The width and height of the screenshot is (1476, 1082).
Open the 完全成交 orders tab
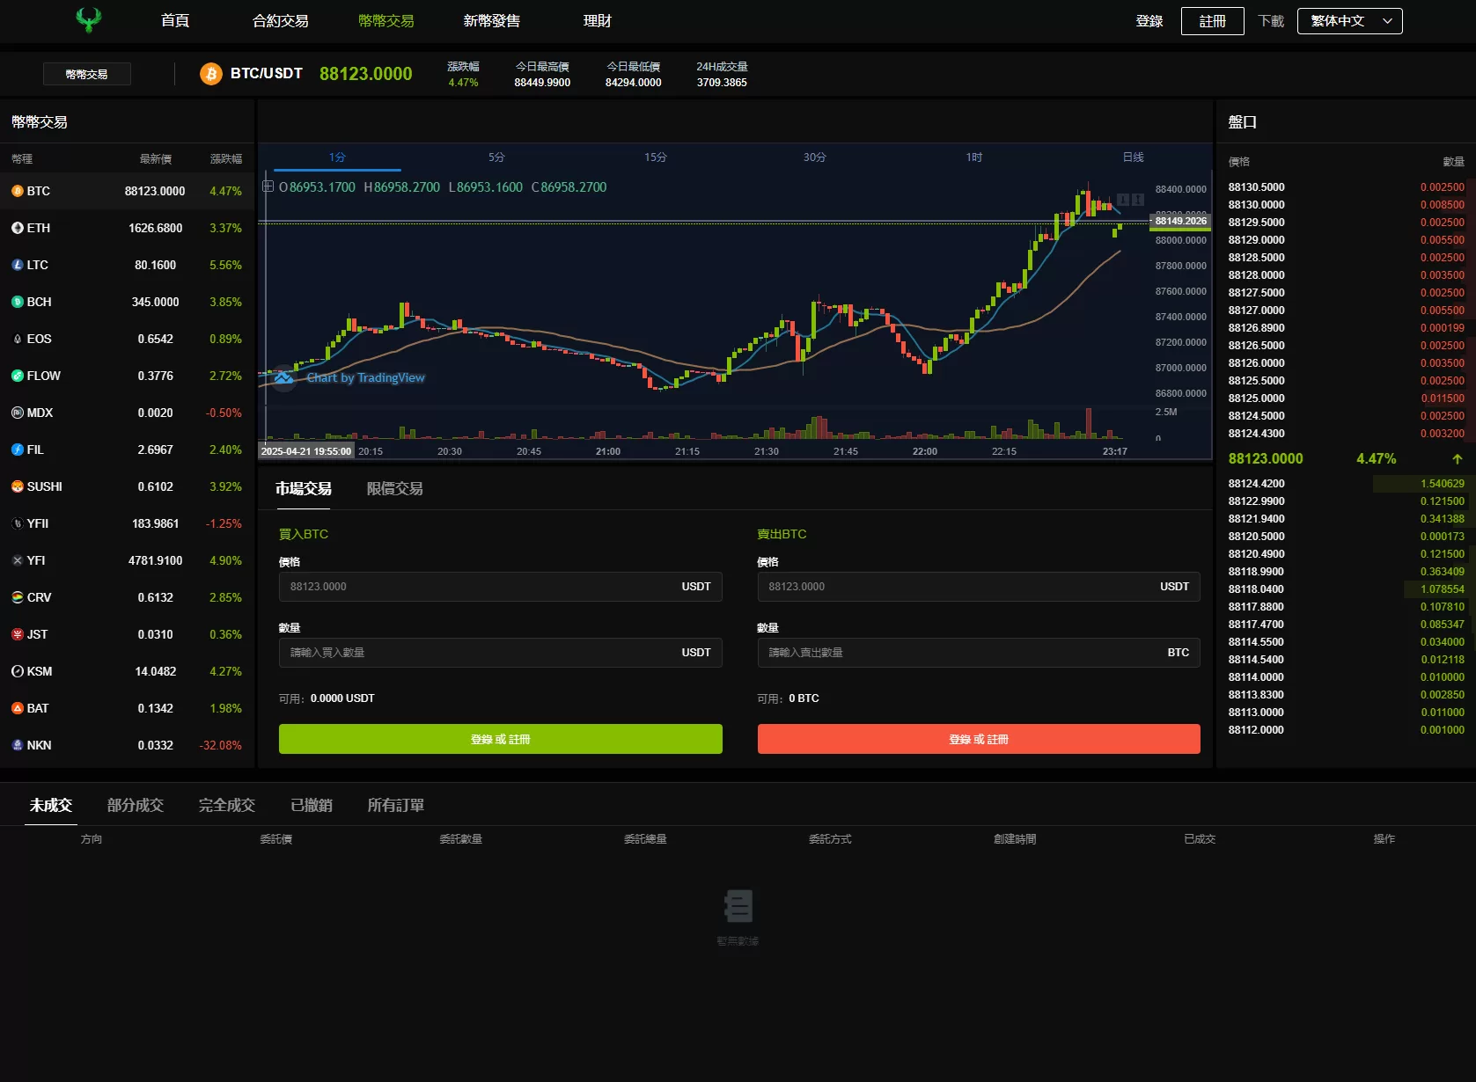click(x=226, y=805)
